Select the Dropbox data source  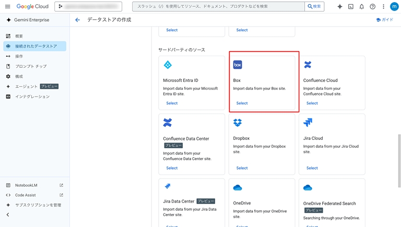coord(242,168)
